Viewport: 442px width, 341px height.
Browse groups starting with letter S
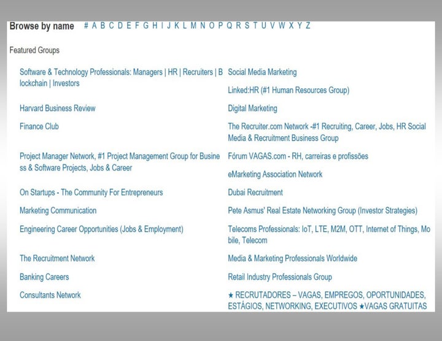[x=247, y=26]
